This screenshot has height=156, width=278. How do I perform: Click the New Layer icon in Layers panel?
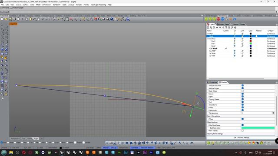208,27
